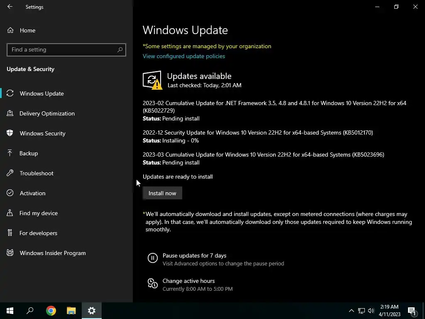
Task: Click the clock icon beside Change active hours
Action: pos(153,283)
